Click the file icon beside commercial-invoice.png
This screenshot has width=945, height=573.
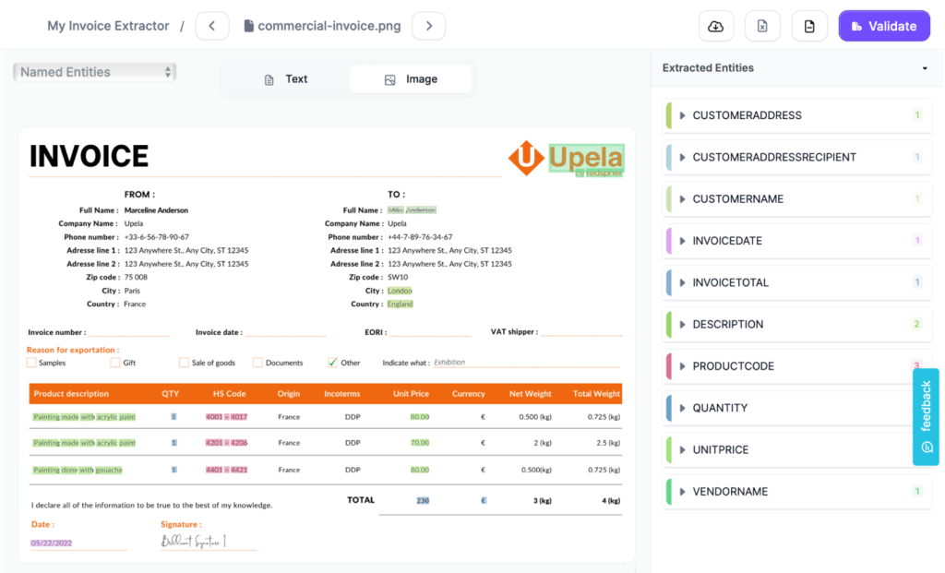tap(248, 26)
